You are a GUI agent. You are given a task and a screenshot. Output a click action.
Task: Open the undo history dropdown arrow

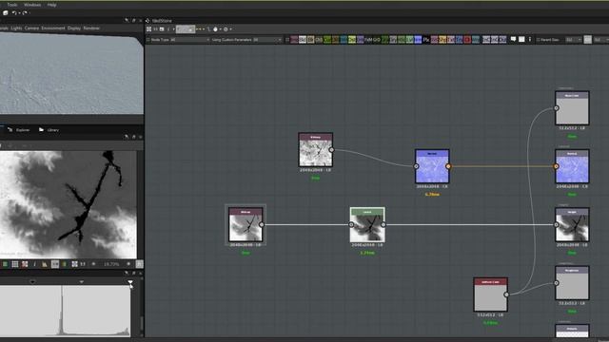tap(19, 13)
